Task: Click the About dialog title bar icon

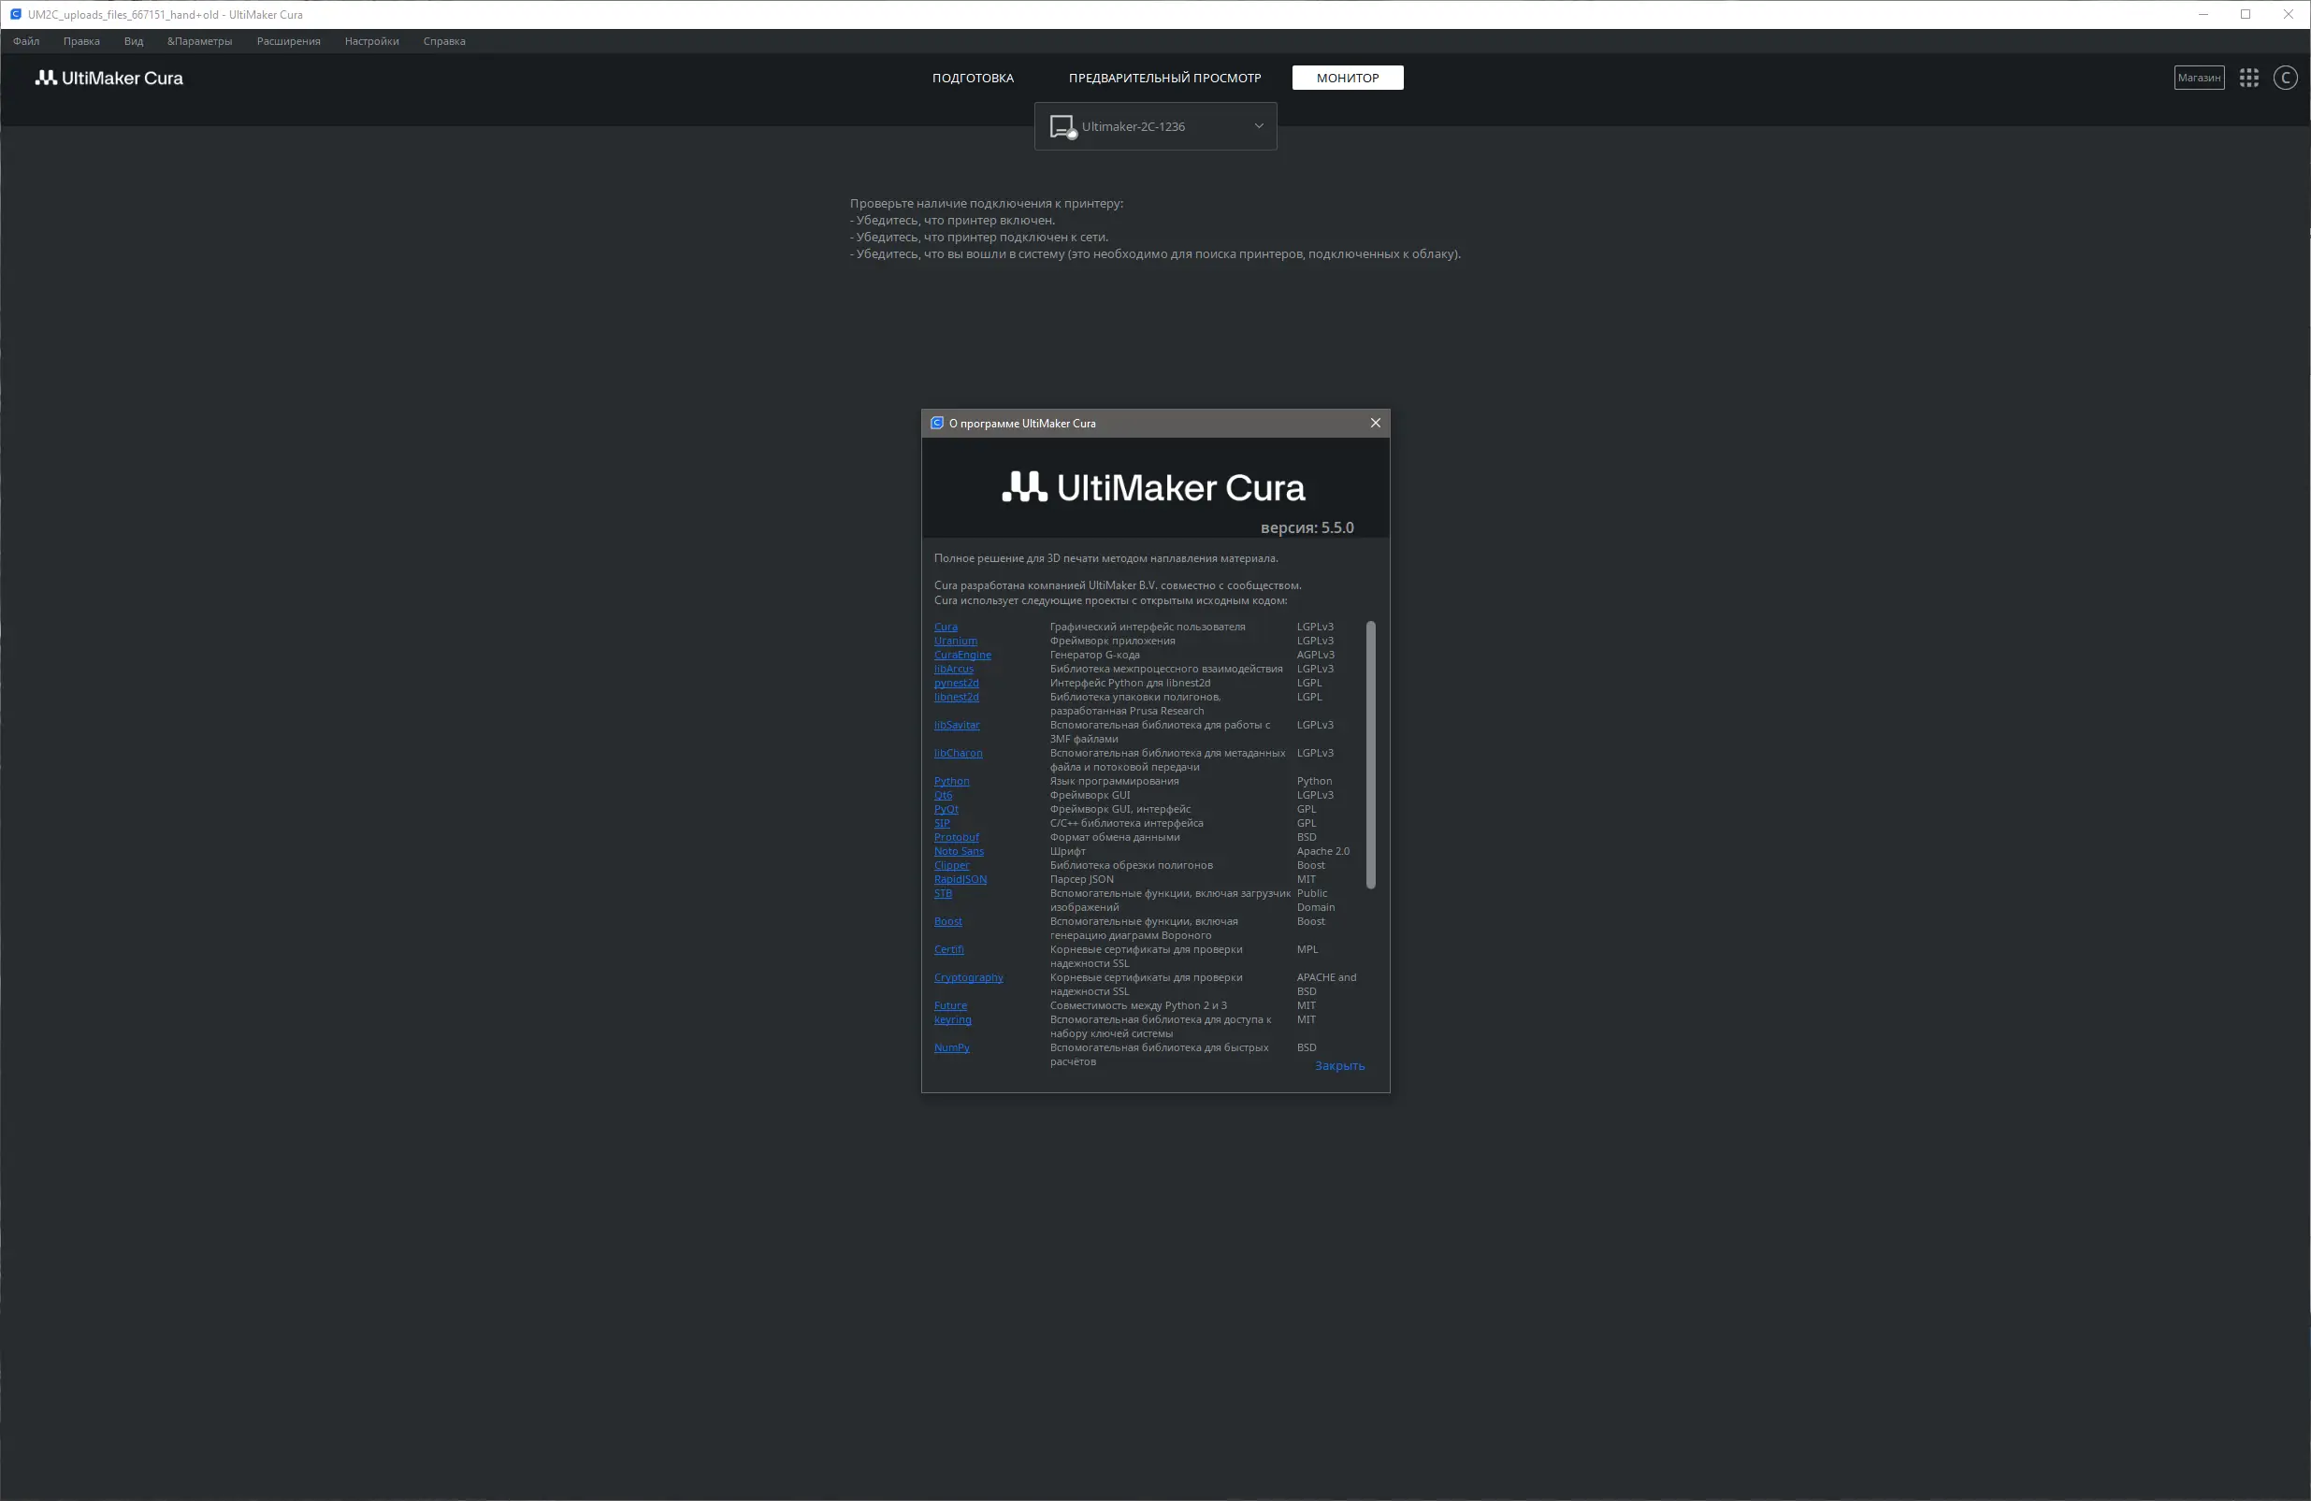Action: click(x=937, y=424)
